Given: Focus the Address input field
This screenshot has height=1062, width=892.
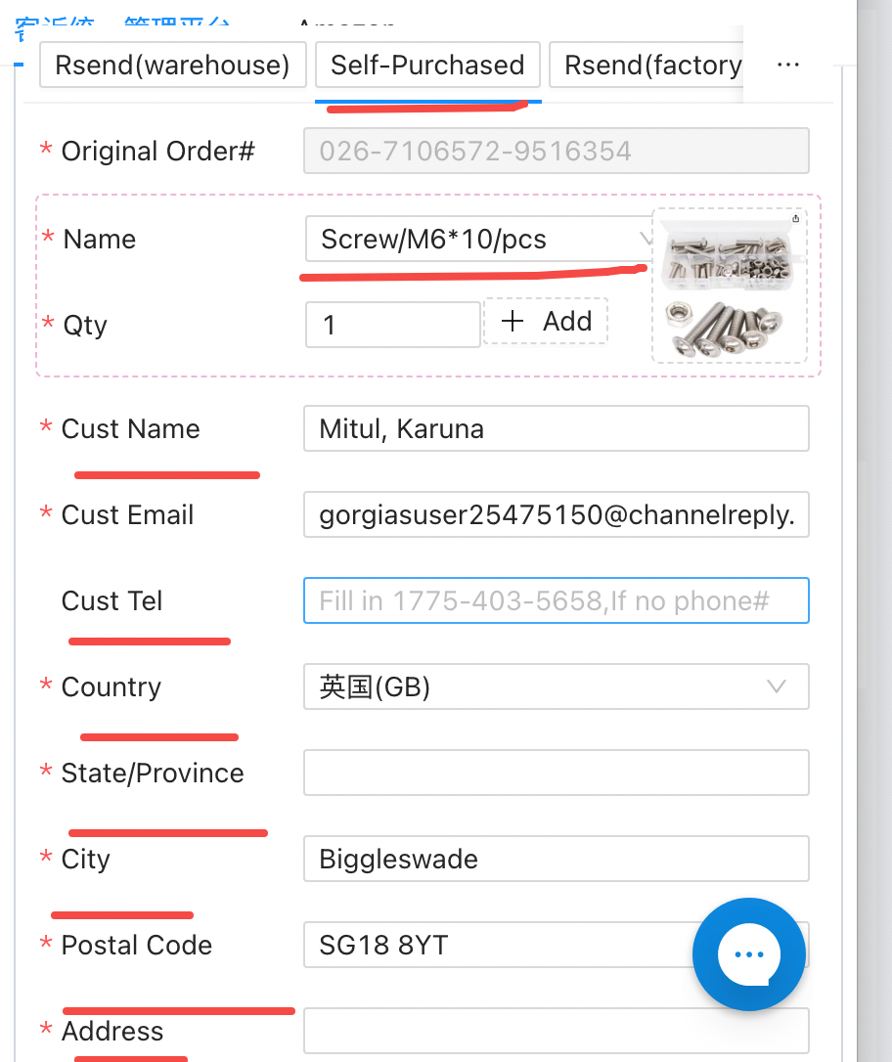Looking at the screenshot, I should (x=556, y=1031).
